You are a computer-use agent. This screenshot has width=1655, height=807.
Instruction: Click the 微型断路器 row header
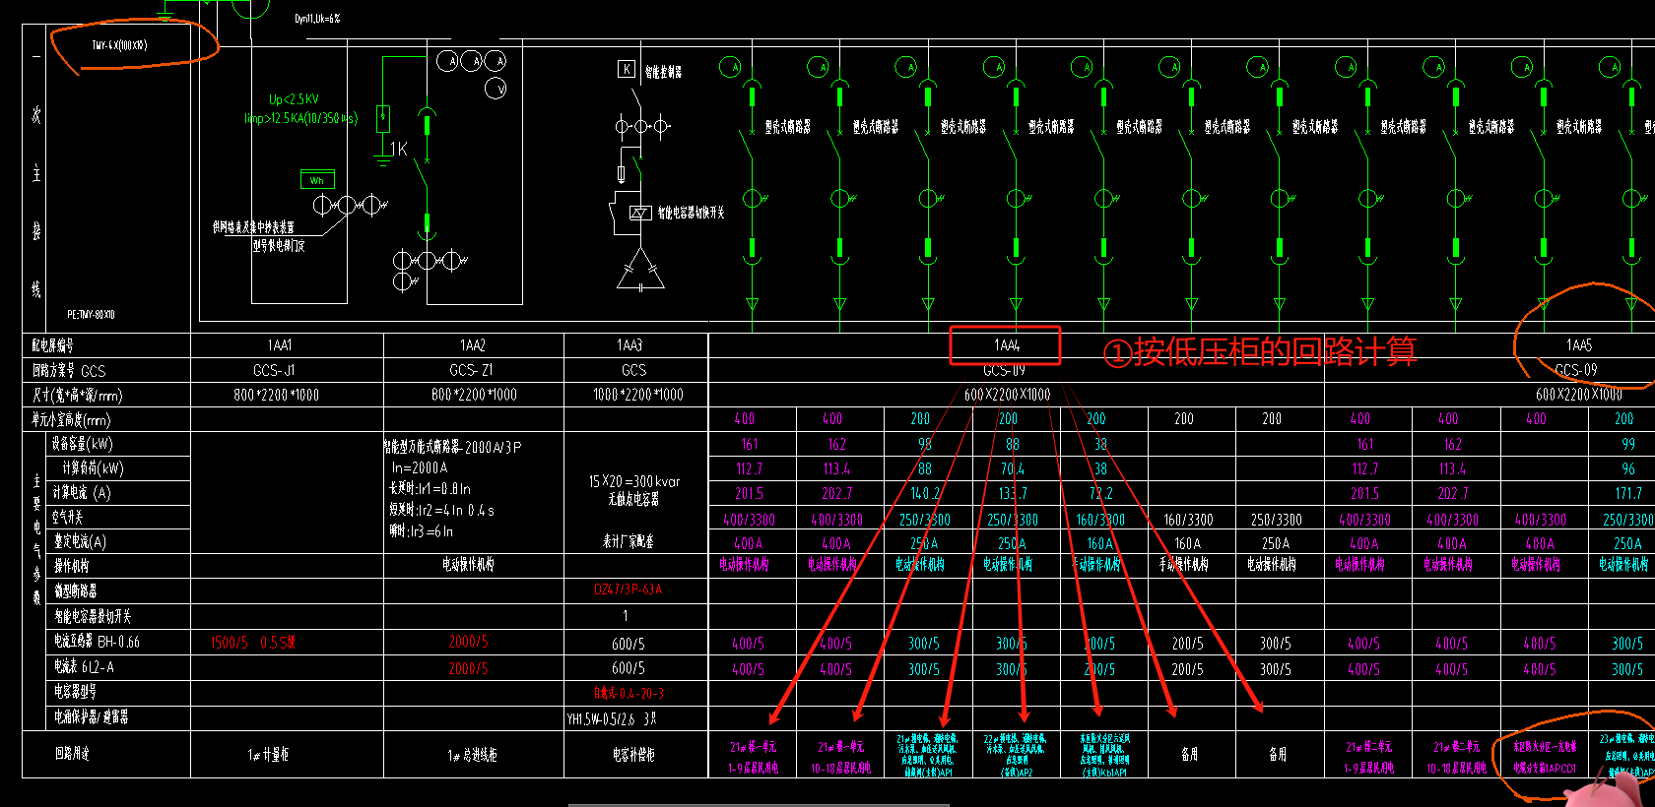(75, 591)
